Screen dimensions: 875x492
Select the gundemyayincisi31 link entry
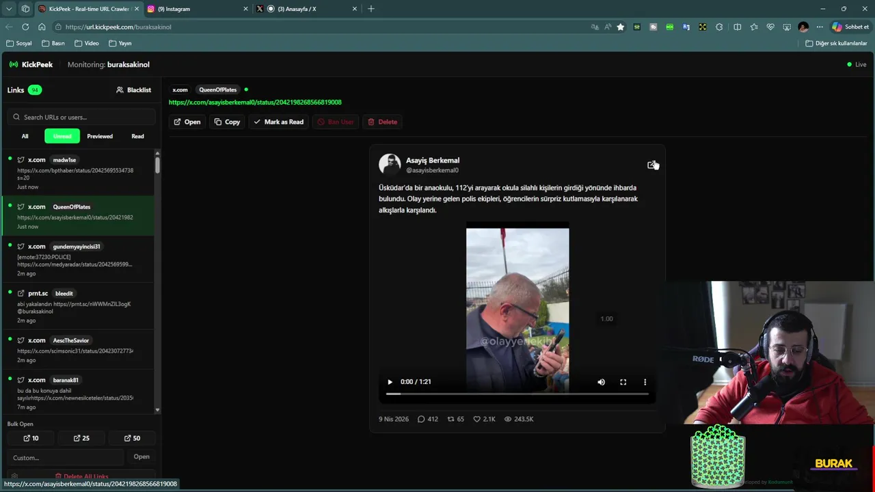pyautogui.click(x=78, y=260)
